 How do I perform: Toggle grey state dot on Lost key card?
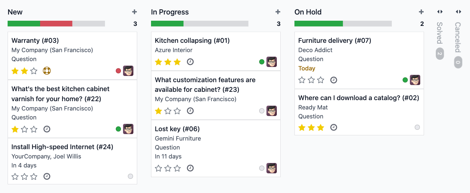pyautogui.click(x=262, y=168)
